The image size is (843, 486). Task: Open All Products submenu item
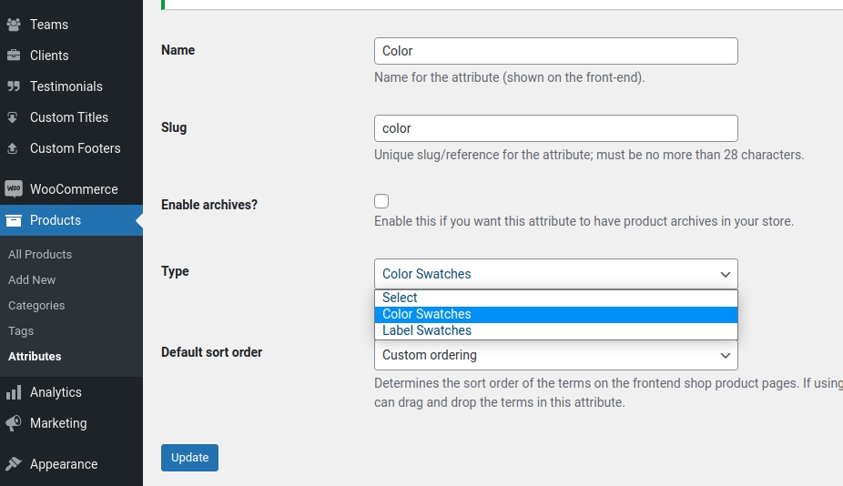coord(40,255)
